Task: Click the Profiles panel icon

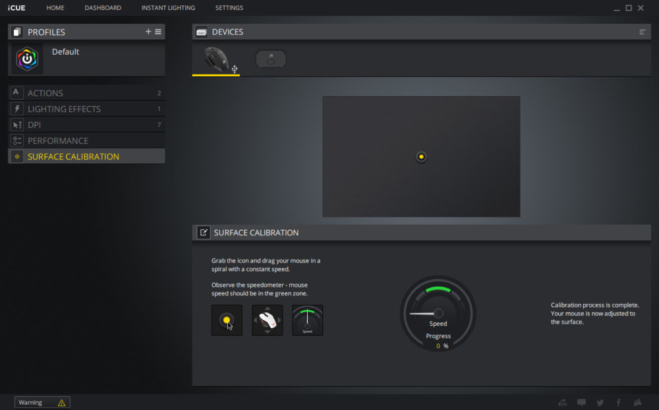Action: click(x=17, y=32)
